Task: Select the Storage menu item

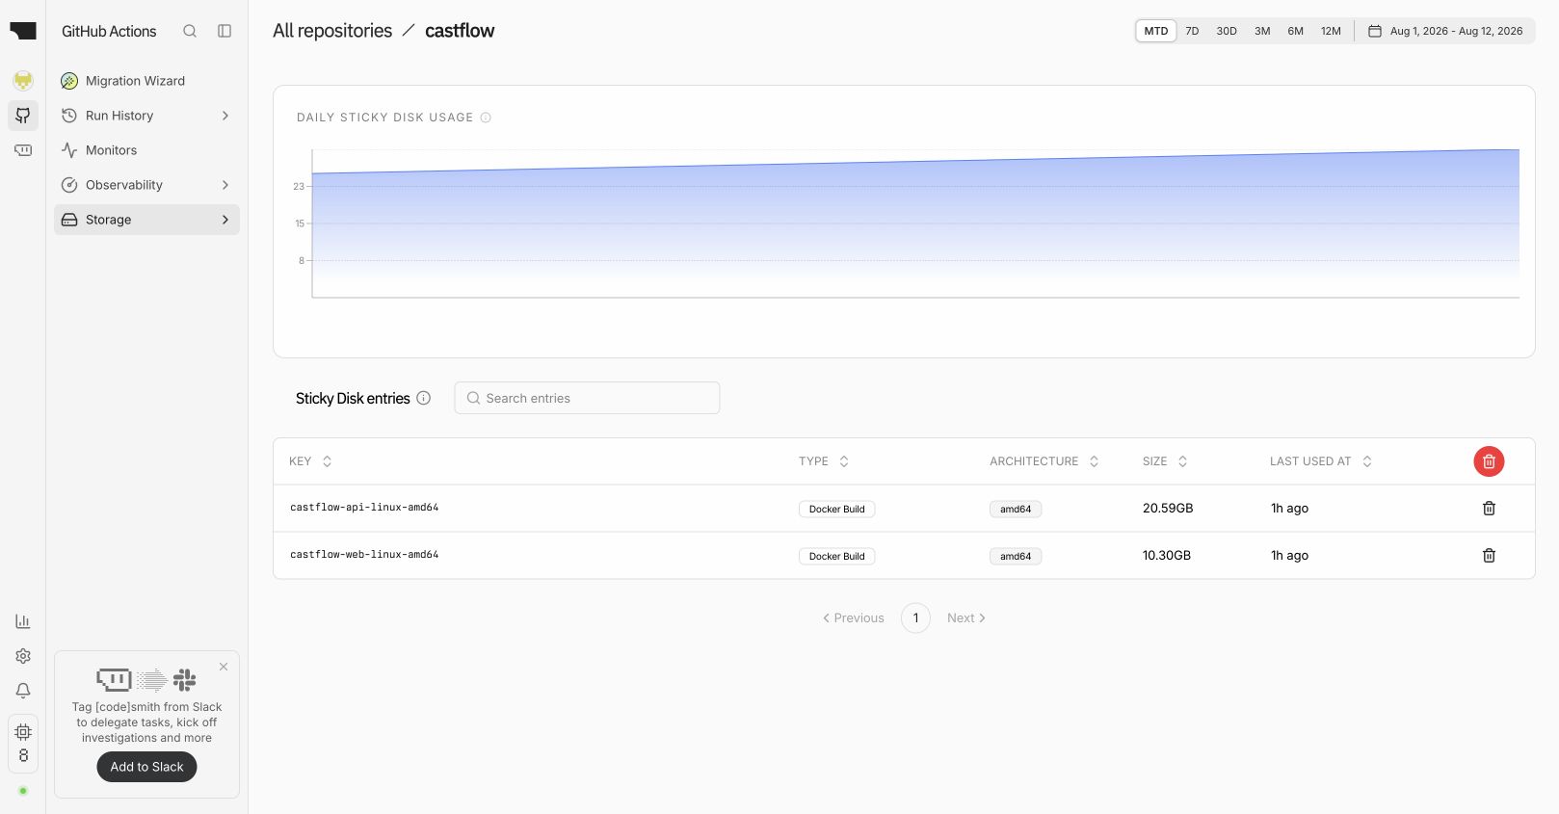Action: tap(146, 220)
